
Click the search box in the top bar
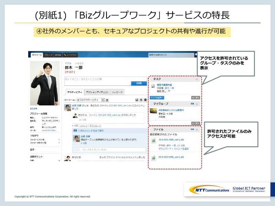[x=171, y=55]
